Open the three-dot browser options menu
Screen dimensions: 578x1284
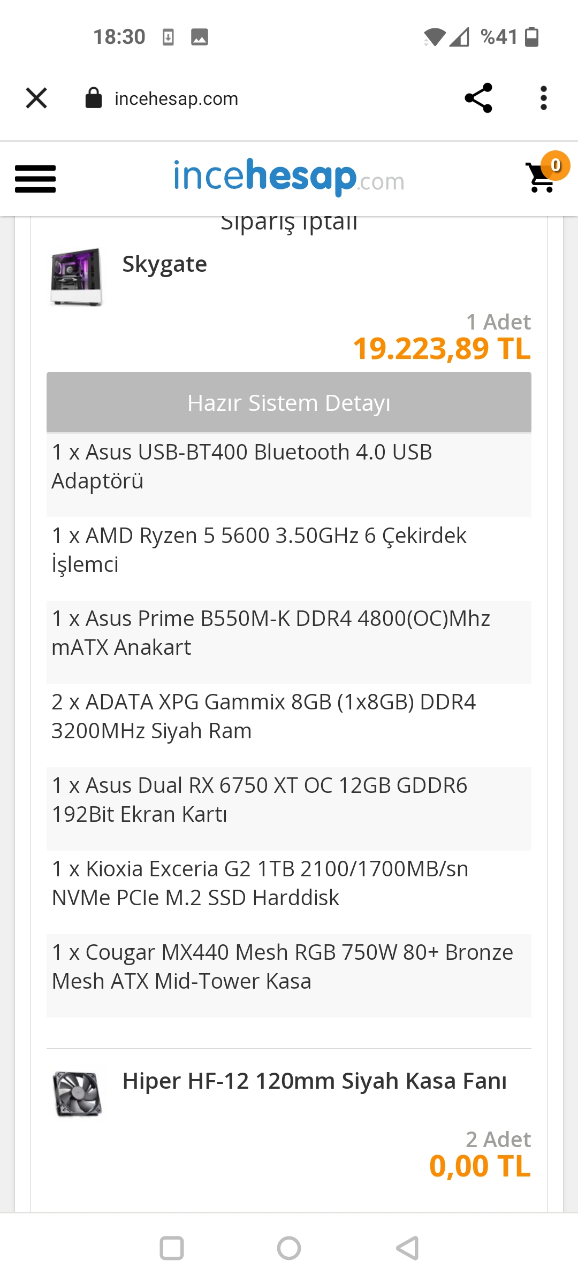[544, 98]
